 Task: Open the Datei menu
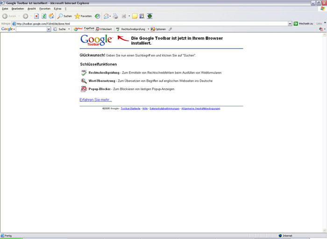5,9
